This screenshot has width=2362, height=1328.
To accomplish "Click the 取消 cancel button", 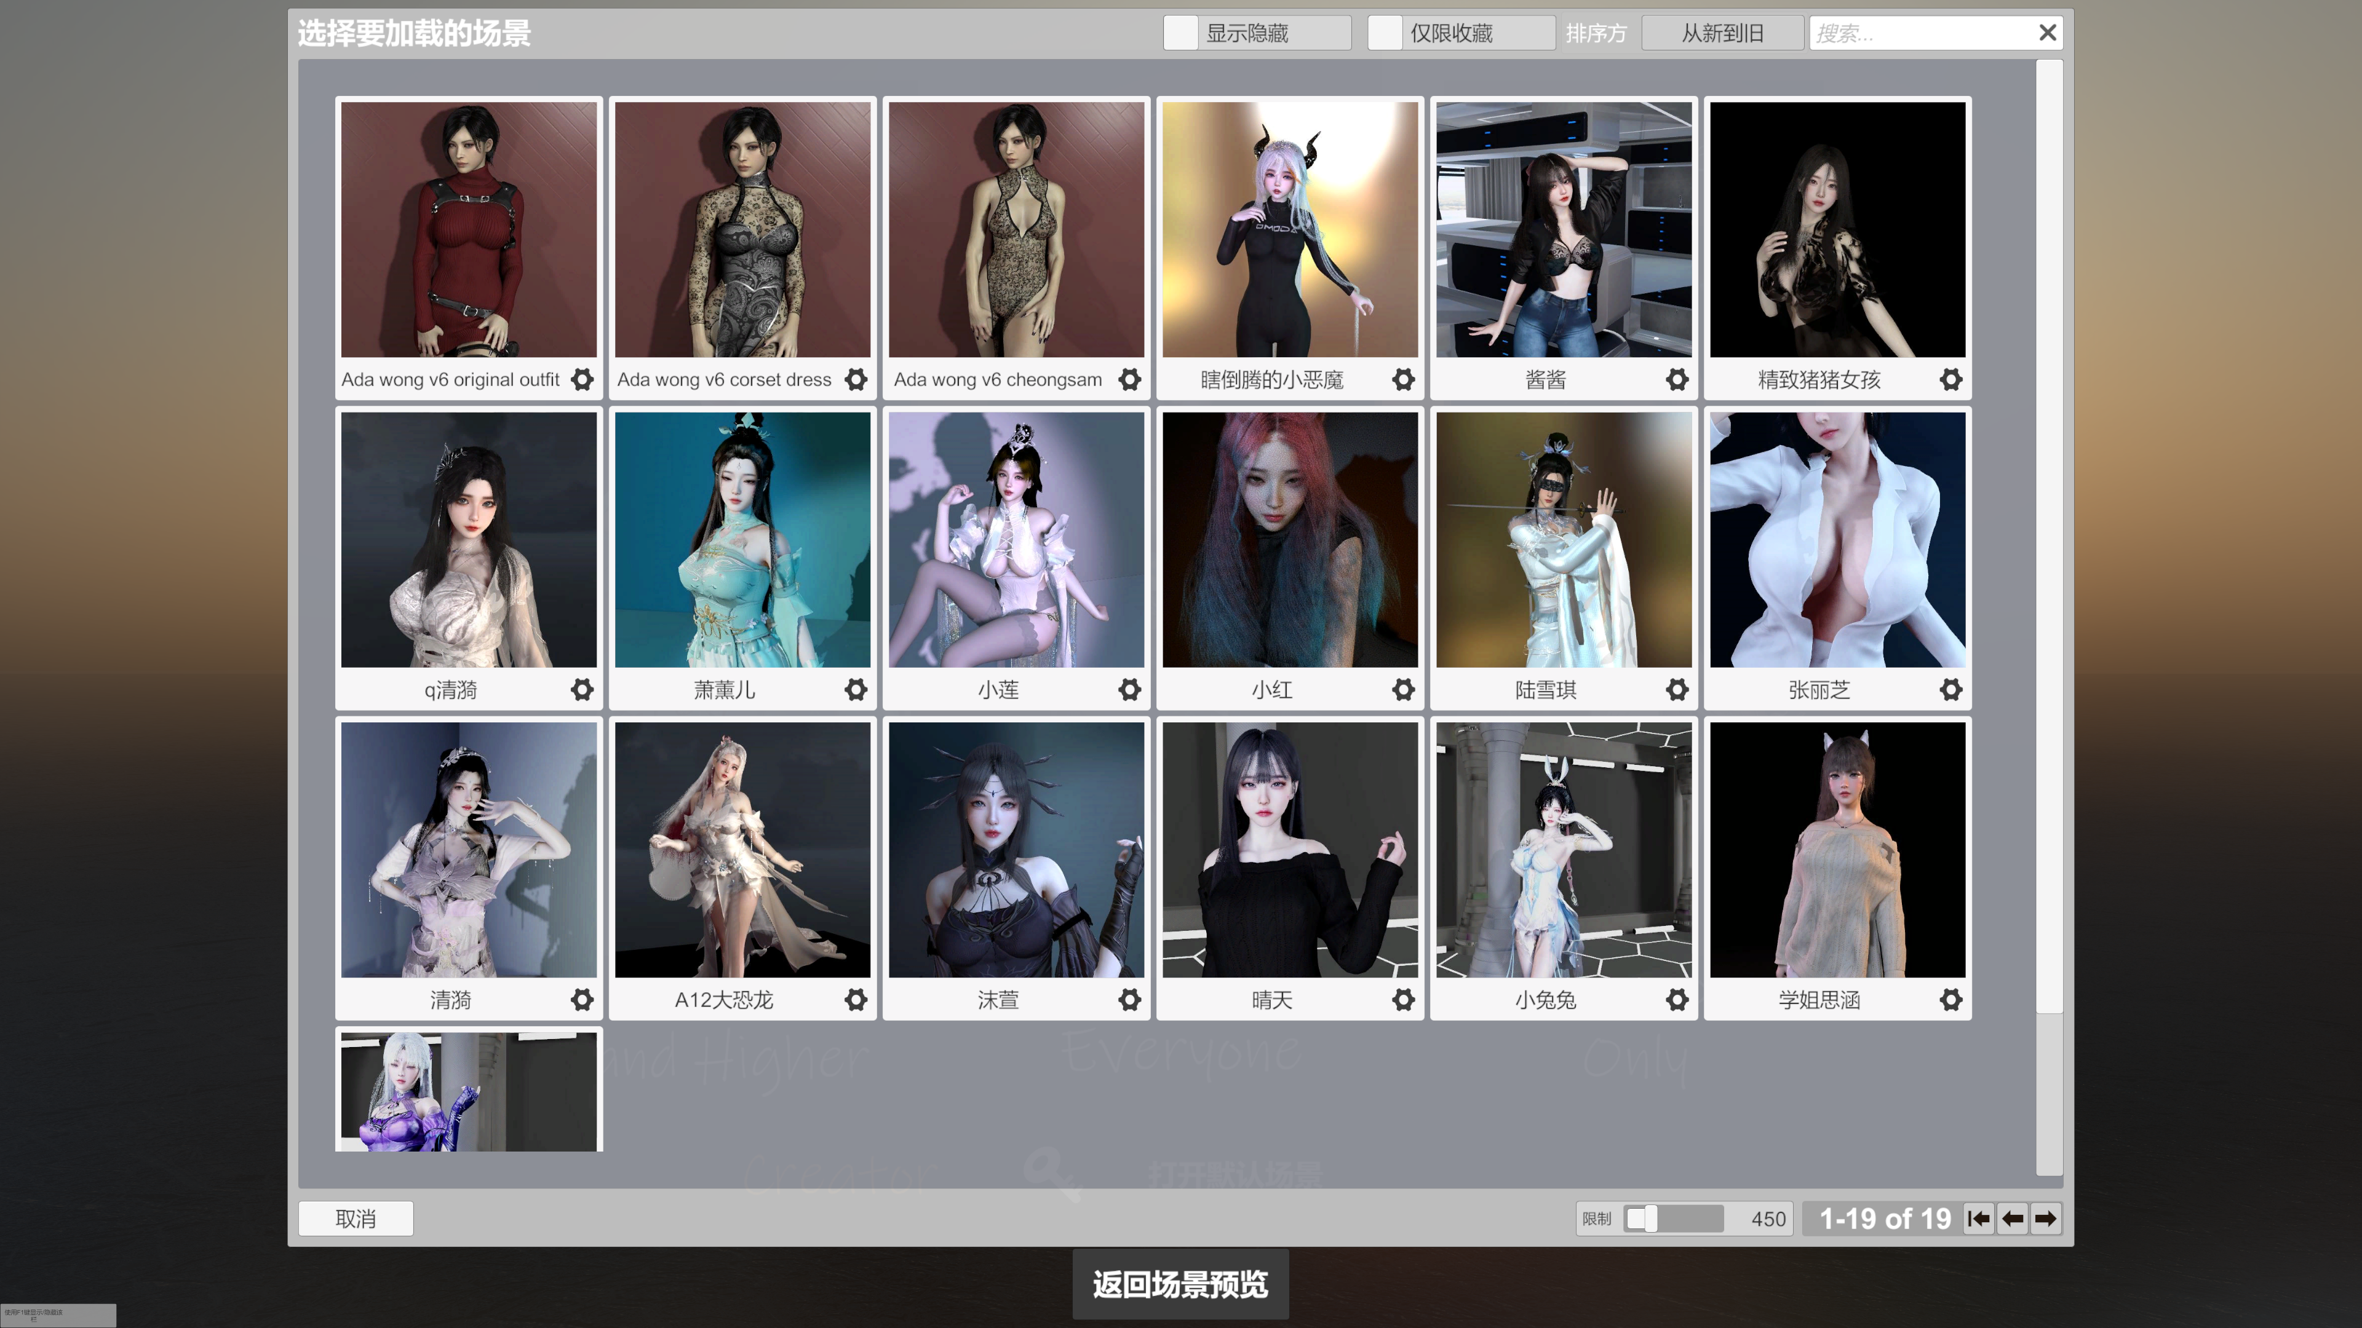I will [356, 1219].
